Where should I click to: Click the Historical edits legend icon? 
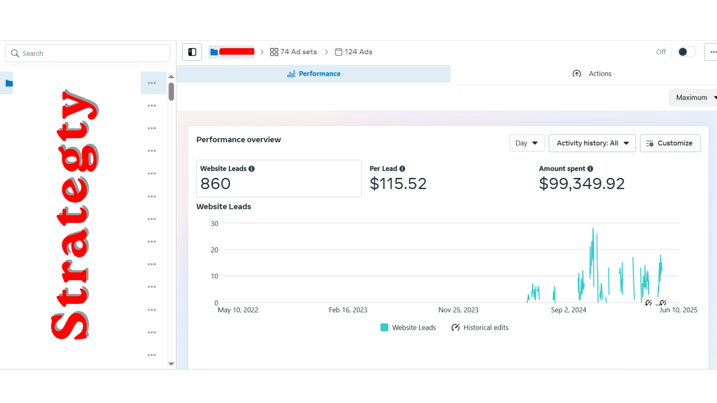455,327
